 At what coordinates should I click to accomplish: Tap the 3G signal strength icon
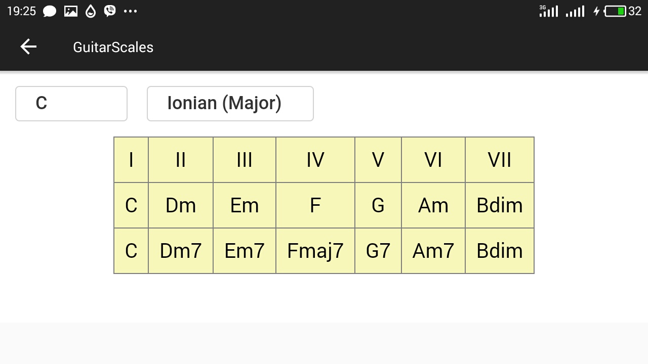click(x=549, y=11)
